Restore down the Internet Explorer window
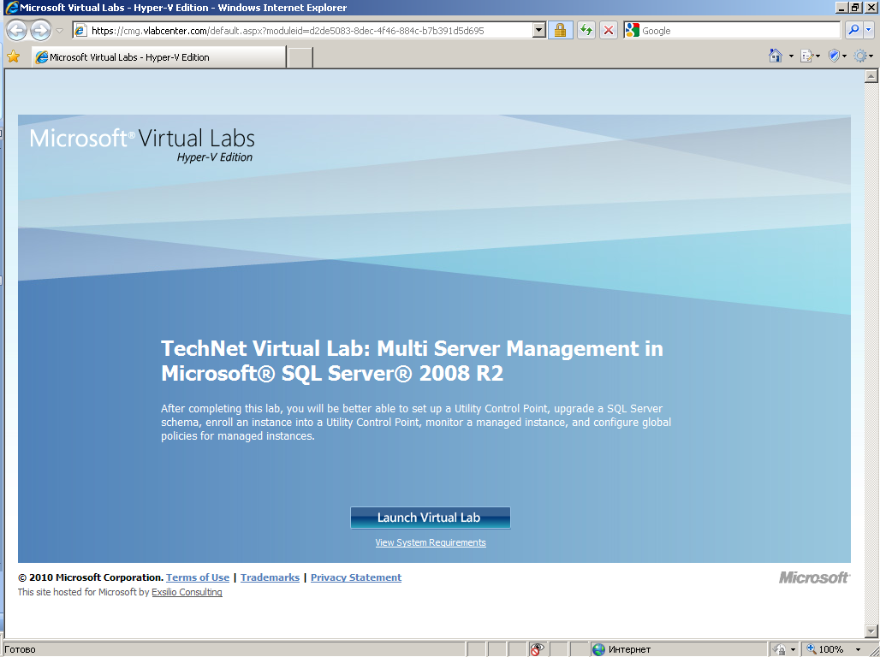 click(855, 8)
